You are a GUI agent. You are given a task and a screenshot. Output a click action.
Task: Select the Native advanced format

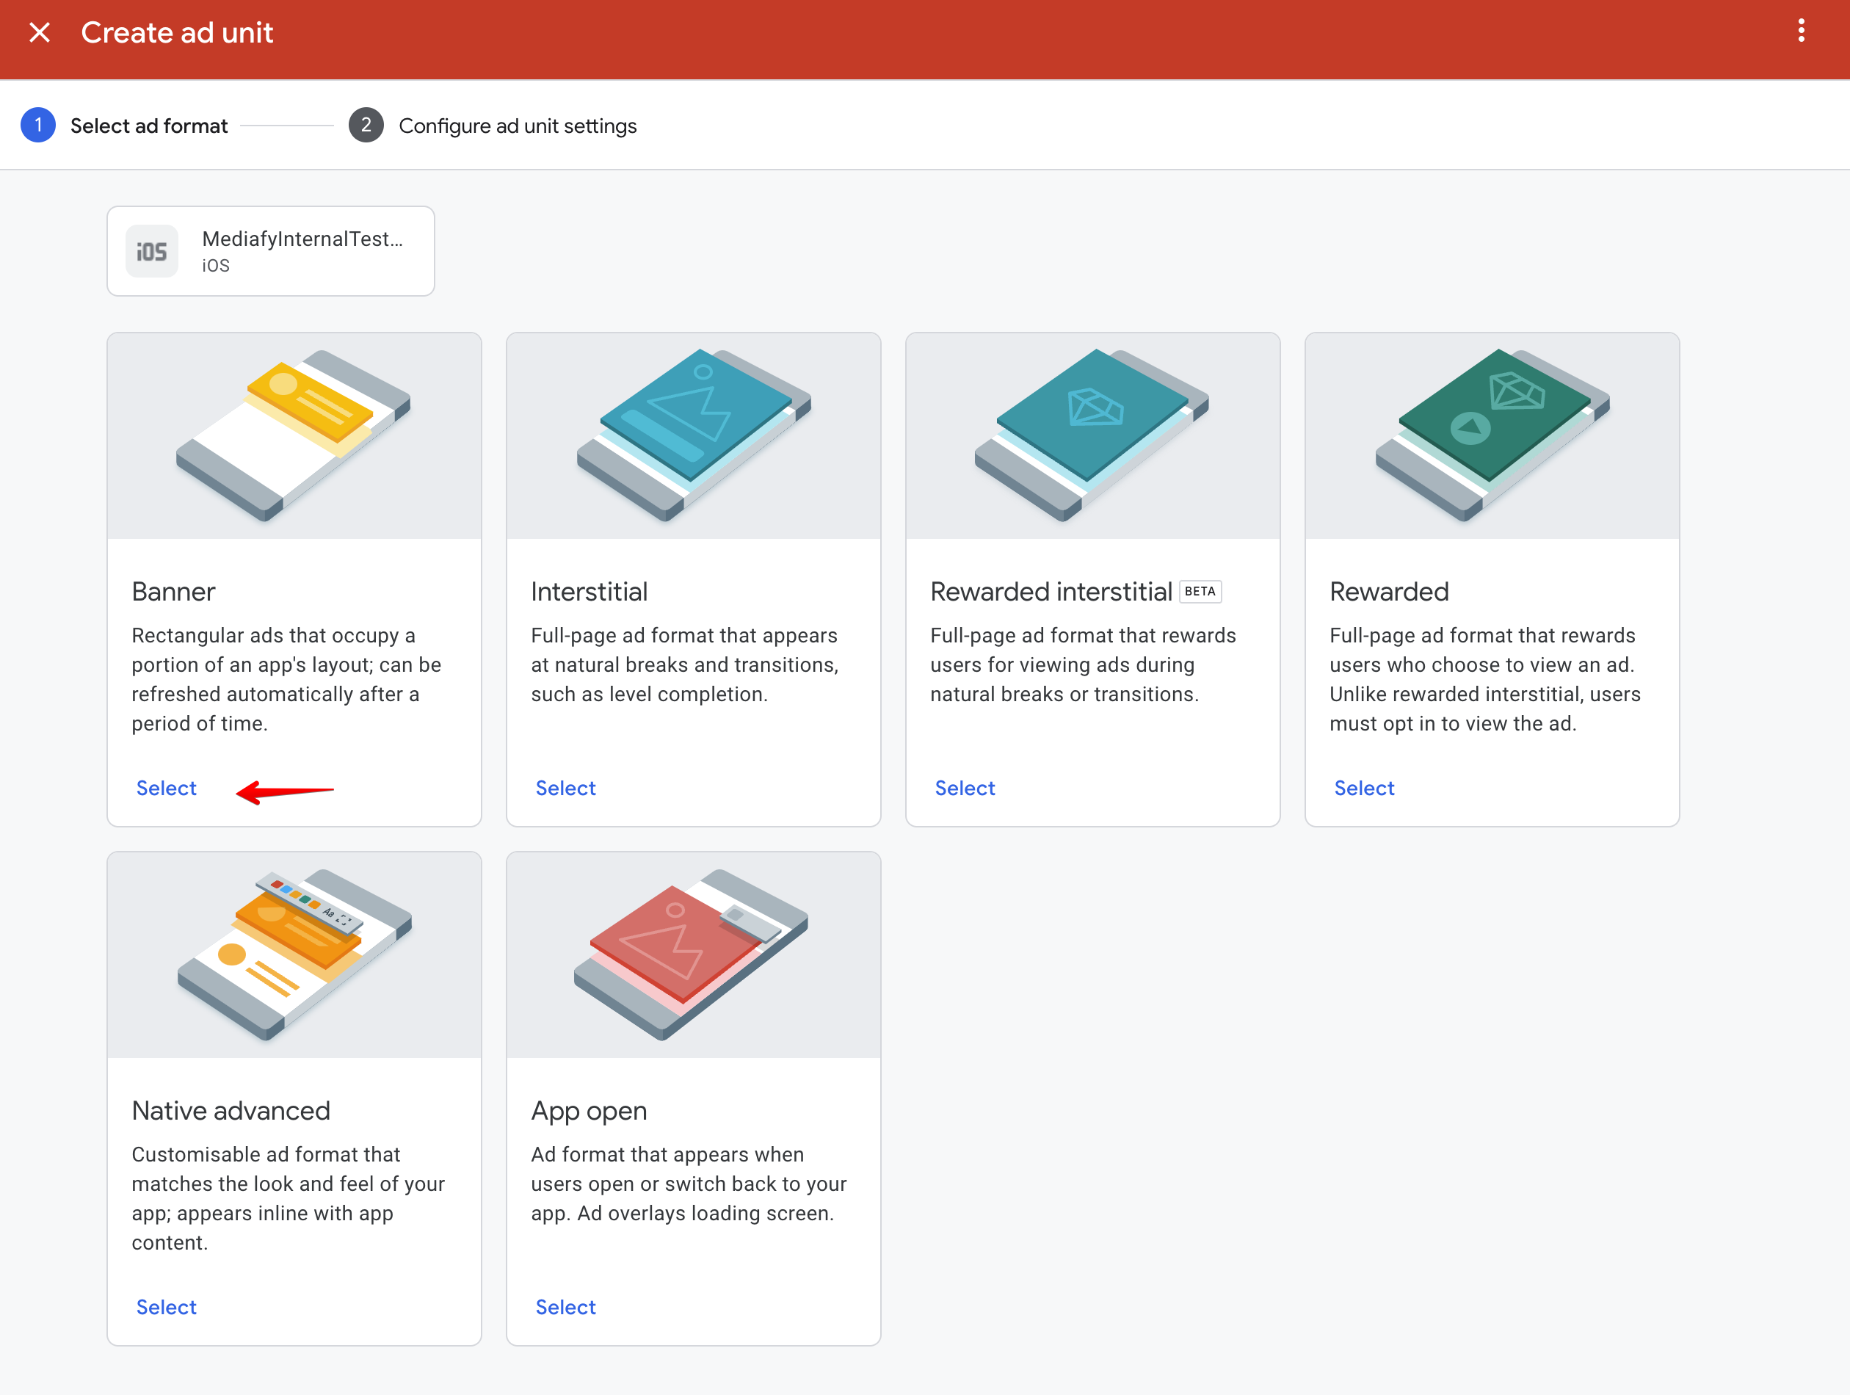click(167, 1306)
